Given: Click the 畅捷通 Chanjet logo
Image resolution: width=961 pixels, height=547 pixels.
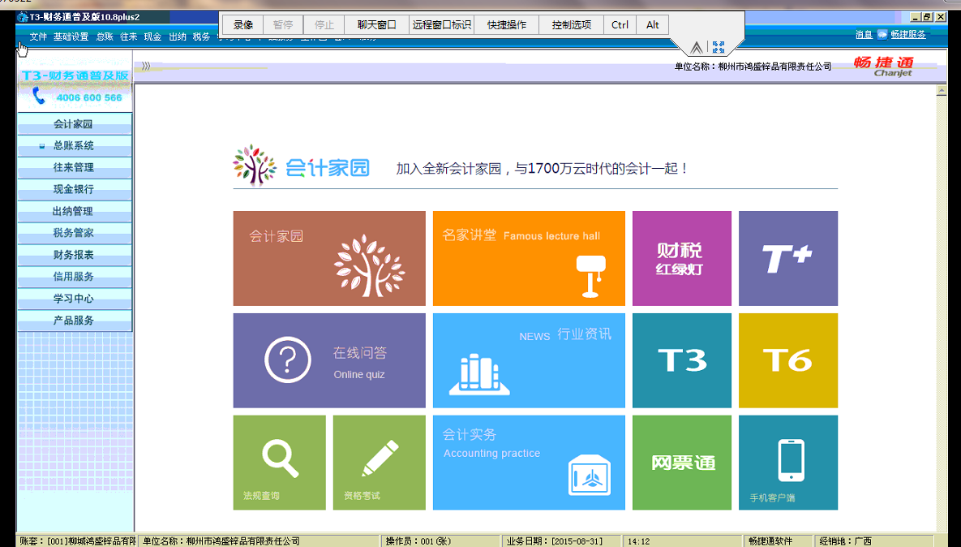Looking at the screenshot, I should (884, 67).
